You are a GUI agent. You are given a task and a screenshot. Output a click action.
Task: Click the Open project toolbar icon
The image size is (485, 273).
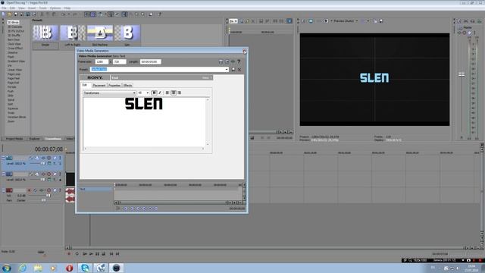click(x=10, y=14)
